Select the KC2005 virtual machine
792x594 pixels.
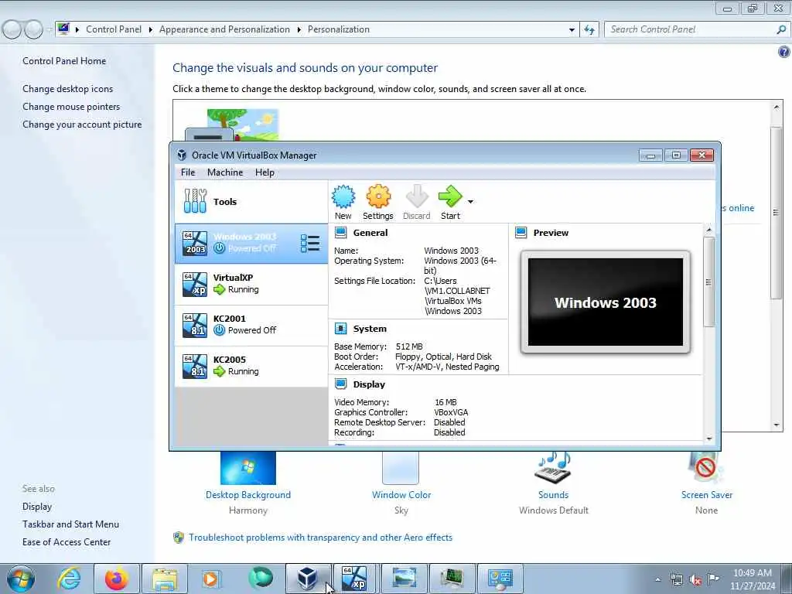point(251,366)
